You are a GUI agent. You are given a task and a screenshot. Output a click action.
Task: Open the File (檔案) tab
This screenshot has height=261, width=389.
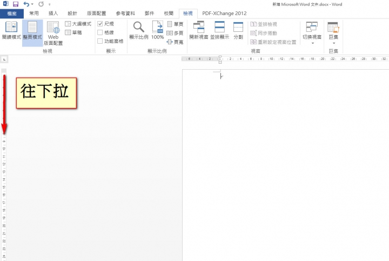(x=12, y=14)
